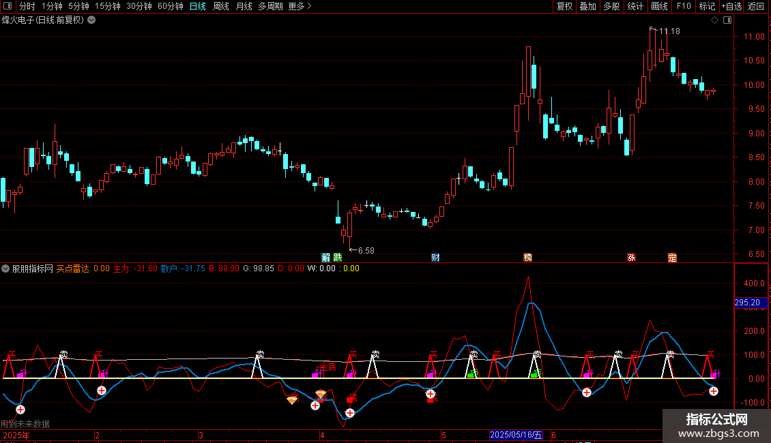The image size is (771, 443).
Task: Open the 统计 statistics button
Action: point(635,6)
